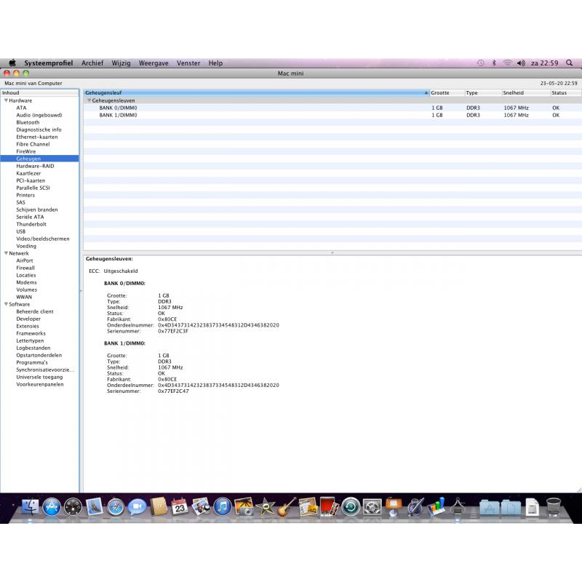Image resolution: width=582 pixels, height=582 pixels.
Task: Sort by Type column header
Action: click(482, 93)
